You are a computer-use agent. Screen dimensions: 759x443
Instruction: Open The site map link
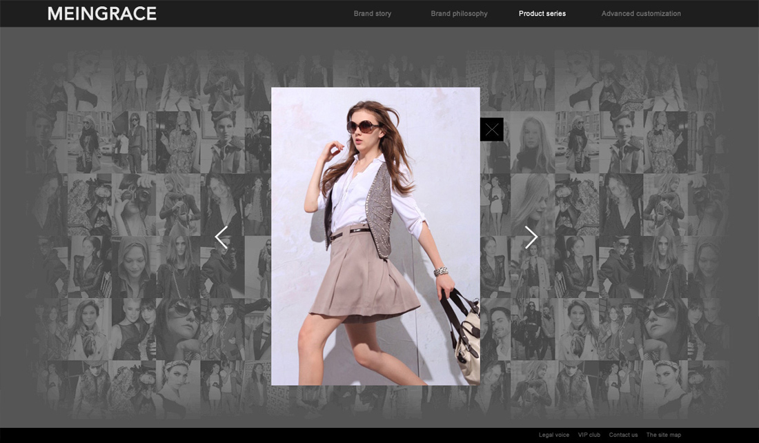pyautogui.click(x=663, y=435)
